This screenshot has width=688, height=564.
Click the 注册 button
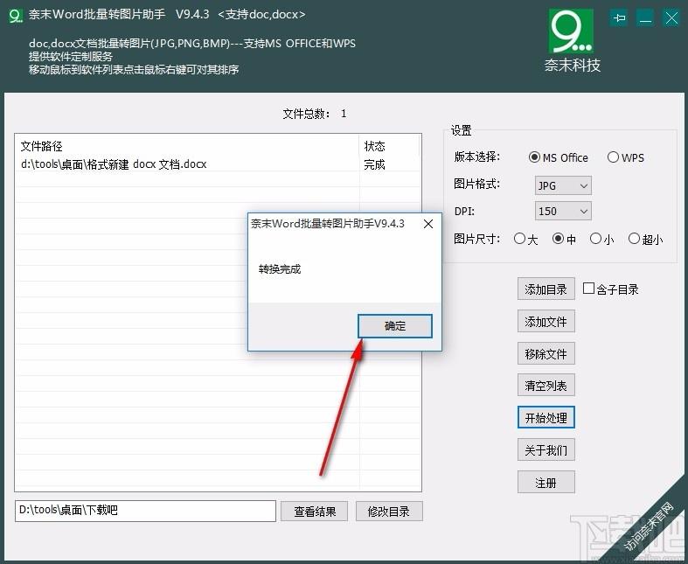click(546, 483)
